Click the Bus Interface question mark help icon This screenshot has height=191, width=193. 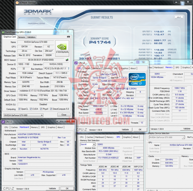point(69,69)
